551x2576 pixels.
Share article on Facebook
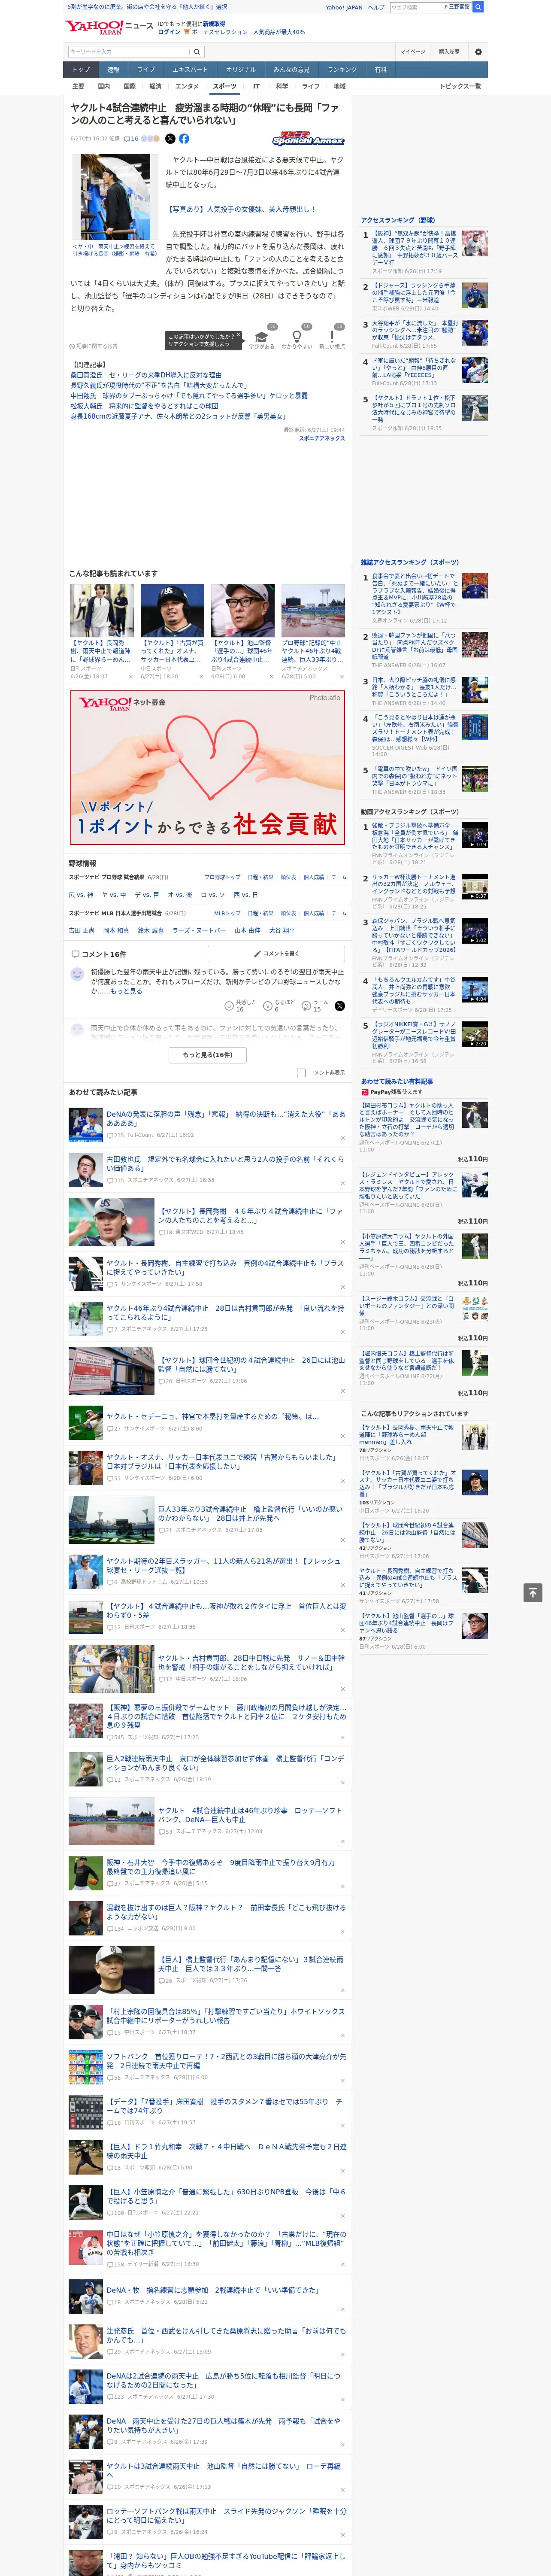tap(184, 139)
